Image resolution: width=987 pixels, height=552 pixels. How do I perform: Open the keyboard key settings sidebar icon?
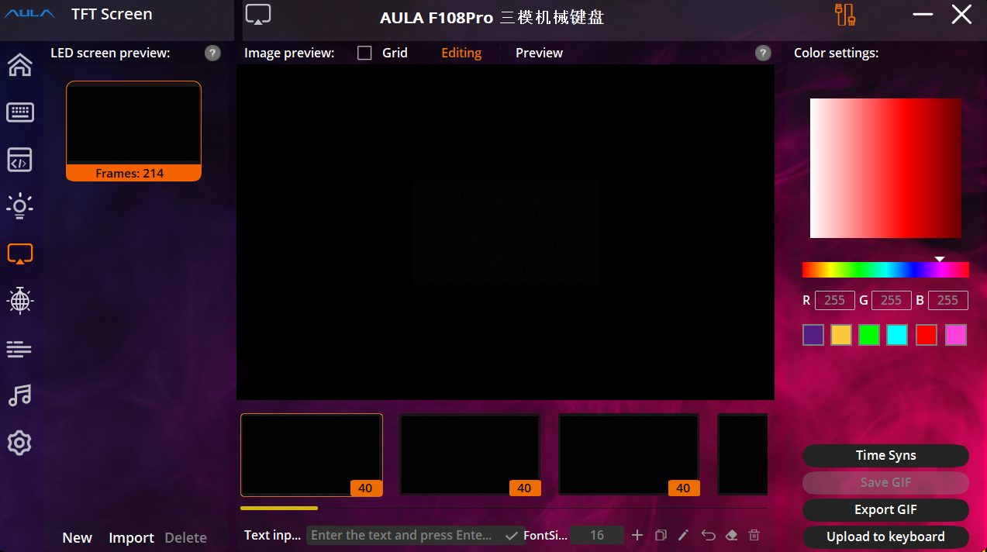pyautogui.click(x=19, y=112)
